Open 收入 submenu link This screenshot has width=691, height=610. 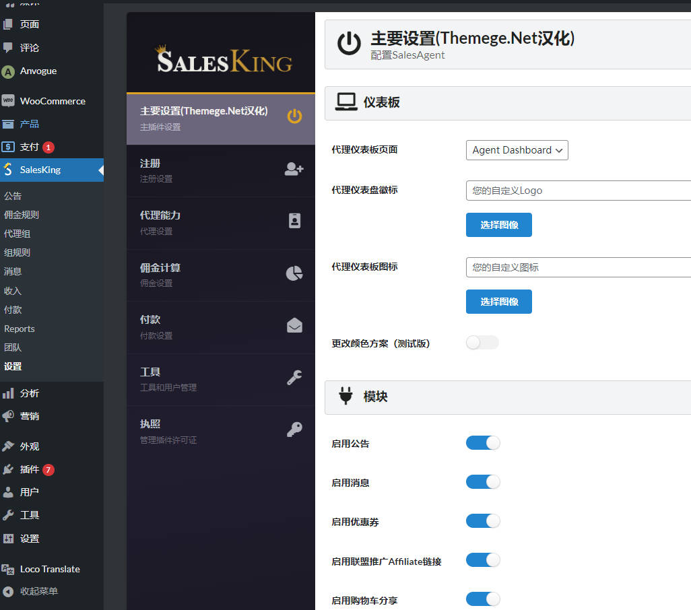coord(13,291)
